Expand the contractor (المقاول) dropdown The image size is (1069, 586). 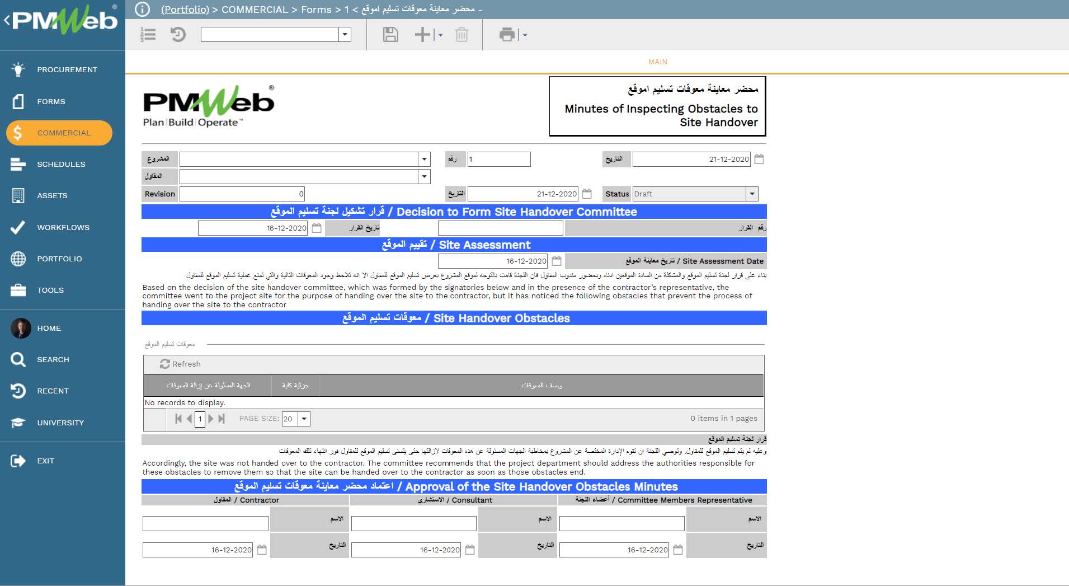pos(424,177)
